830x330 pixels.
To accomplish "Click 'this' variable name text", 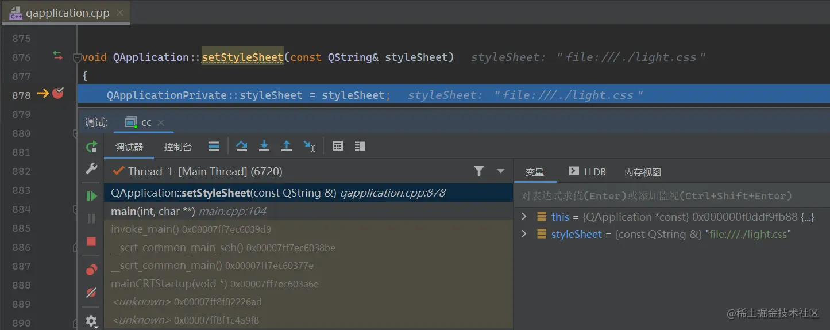I will coord(560,217).
